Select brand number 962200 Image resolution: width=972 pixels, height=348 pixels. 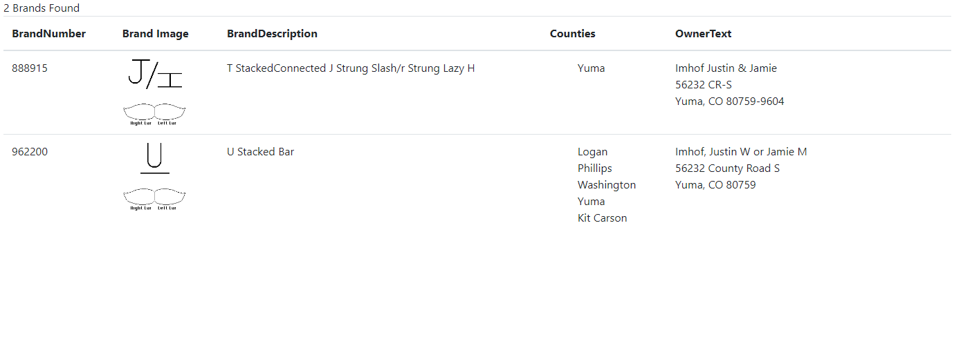[x=30, y=152]
